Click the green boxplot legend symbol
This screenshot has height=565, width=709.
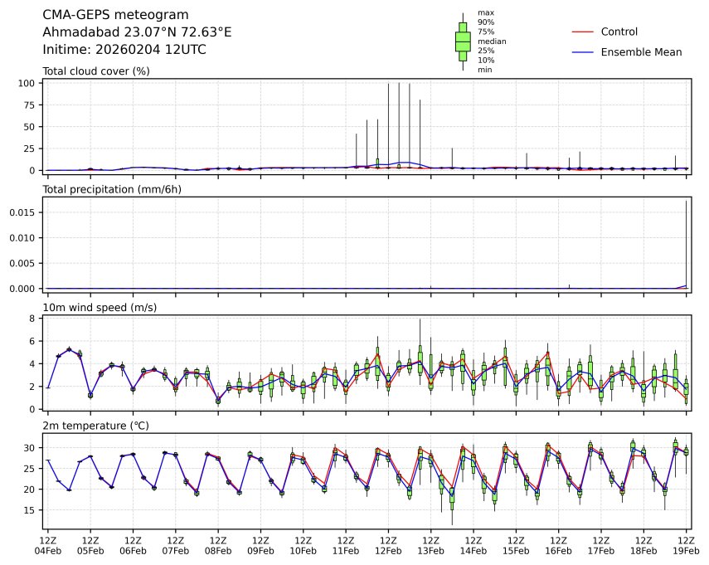point(463,41)
